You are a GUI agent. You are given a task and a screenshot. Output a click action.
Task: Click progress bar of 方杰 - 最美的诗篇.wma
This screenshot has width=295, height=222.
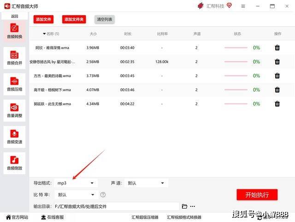tap(236, 76)
